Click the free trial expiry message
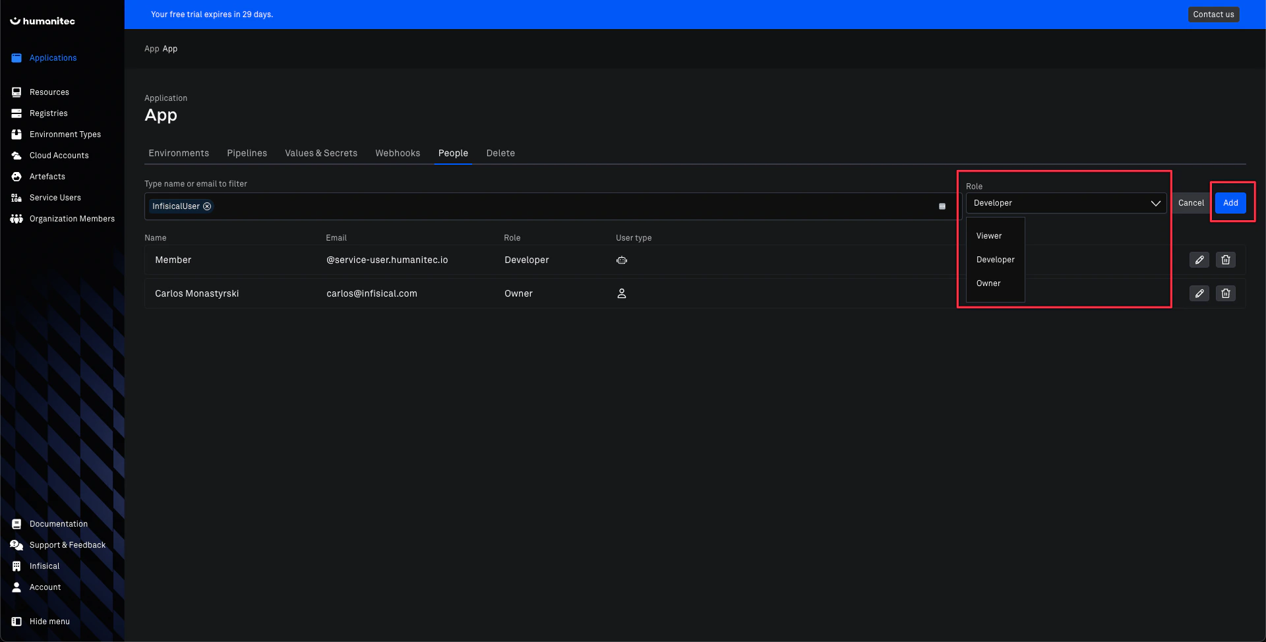 [212, 15]
